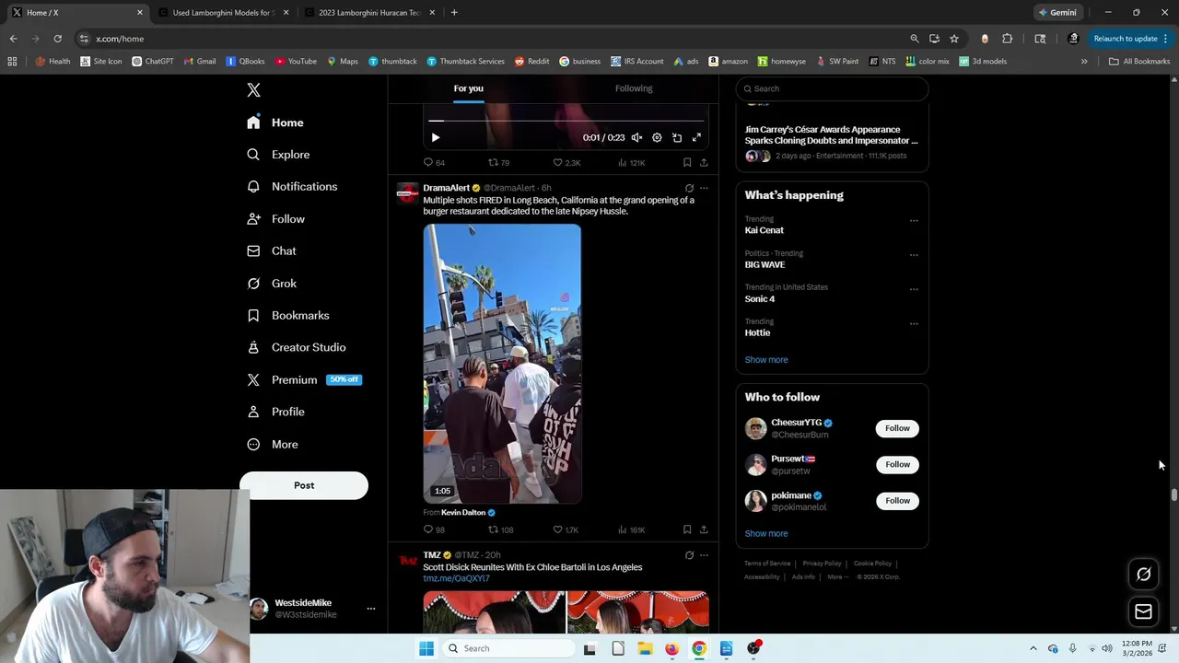Open the Long Beach video thumbnail
The height and width of the screenshot is (663, 1179).
[502, 364]
